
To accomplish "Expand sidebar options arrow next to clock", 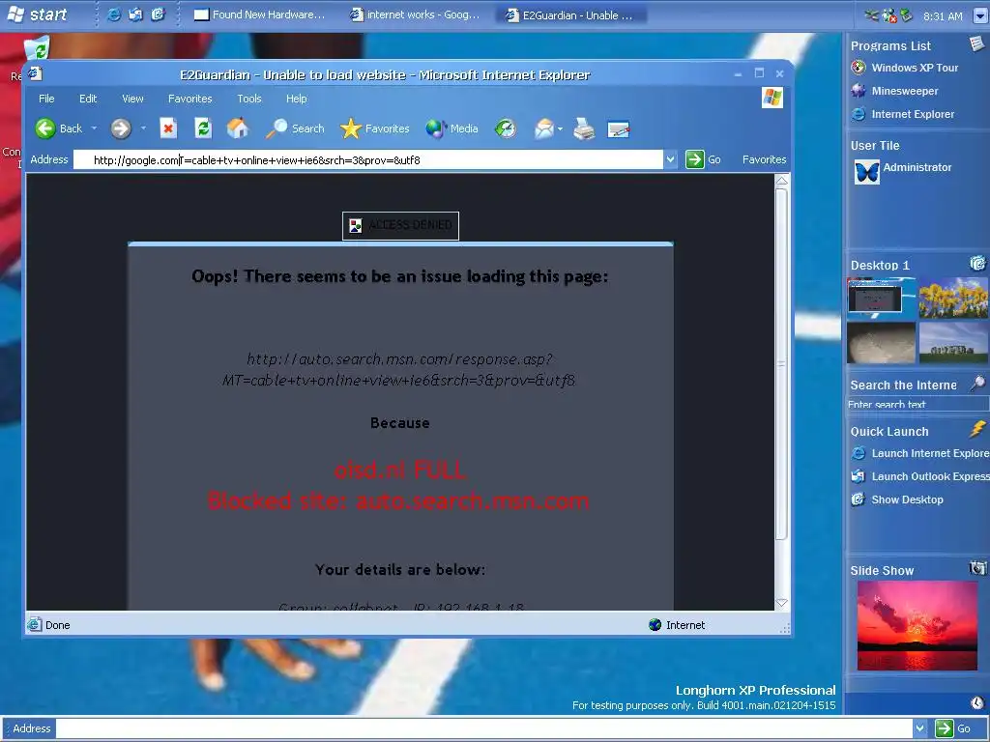I will click(x=980, y=15).
